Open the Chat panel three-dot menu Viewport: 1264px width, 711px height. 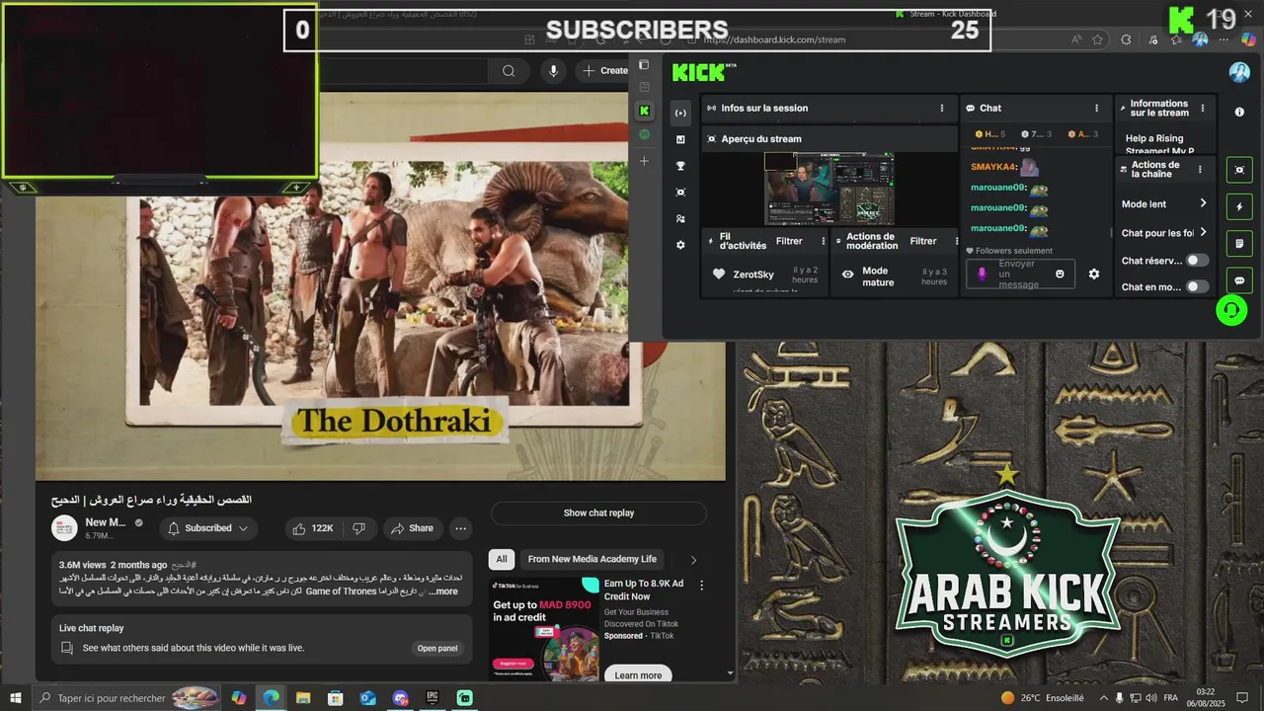[1096, 108]
